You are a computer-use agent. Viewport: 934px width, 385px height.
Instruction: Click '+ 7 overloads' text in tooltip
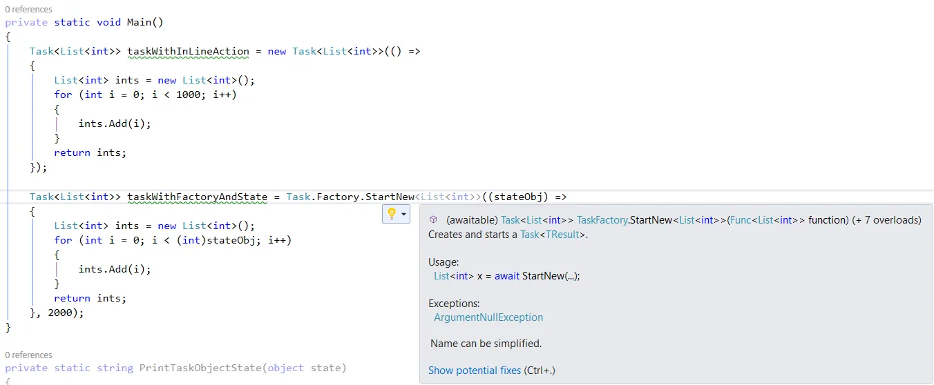tap(888, 220)
